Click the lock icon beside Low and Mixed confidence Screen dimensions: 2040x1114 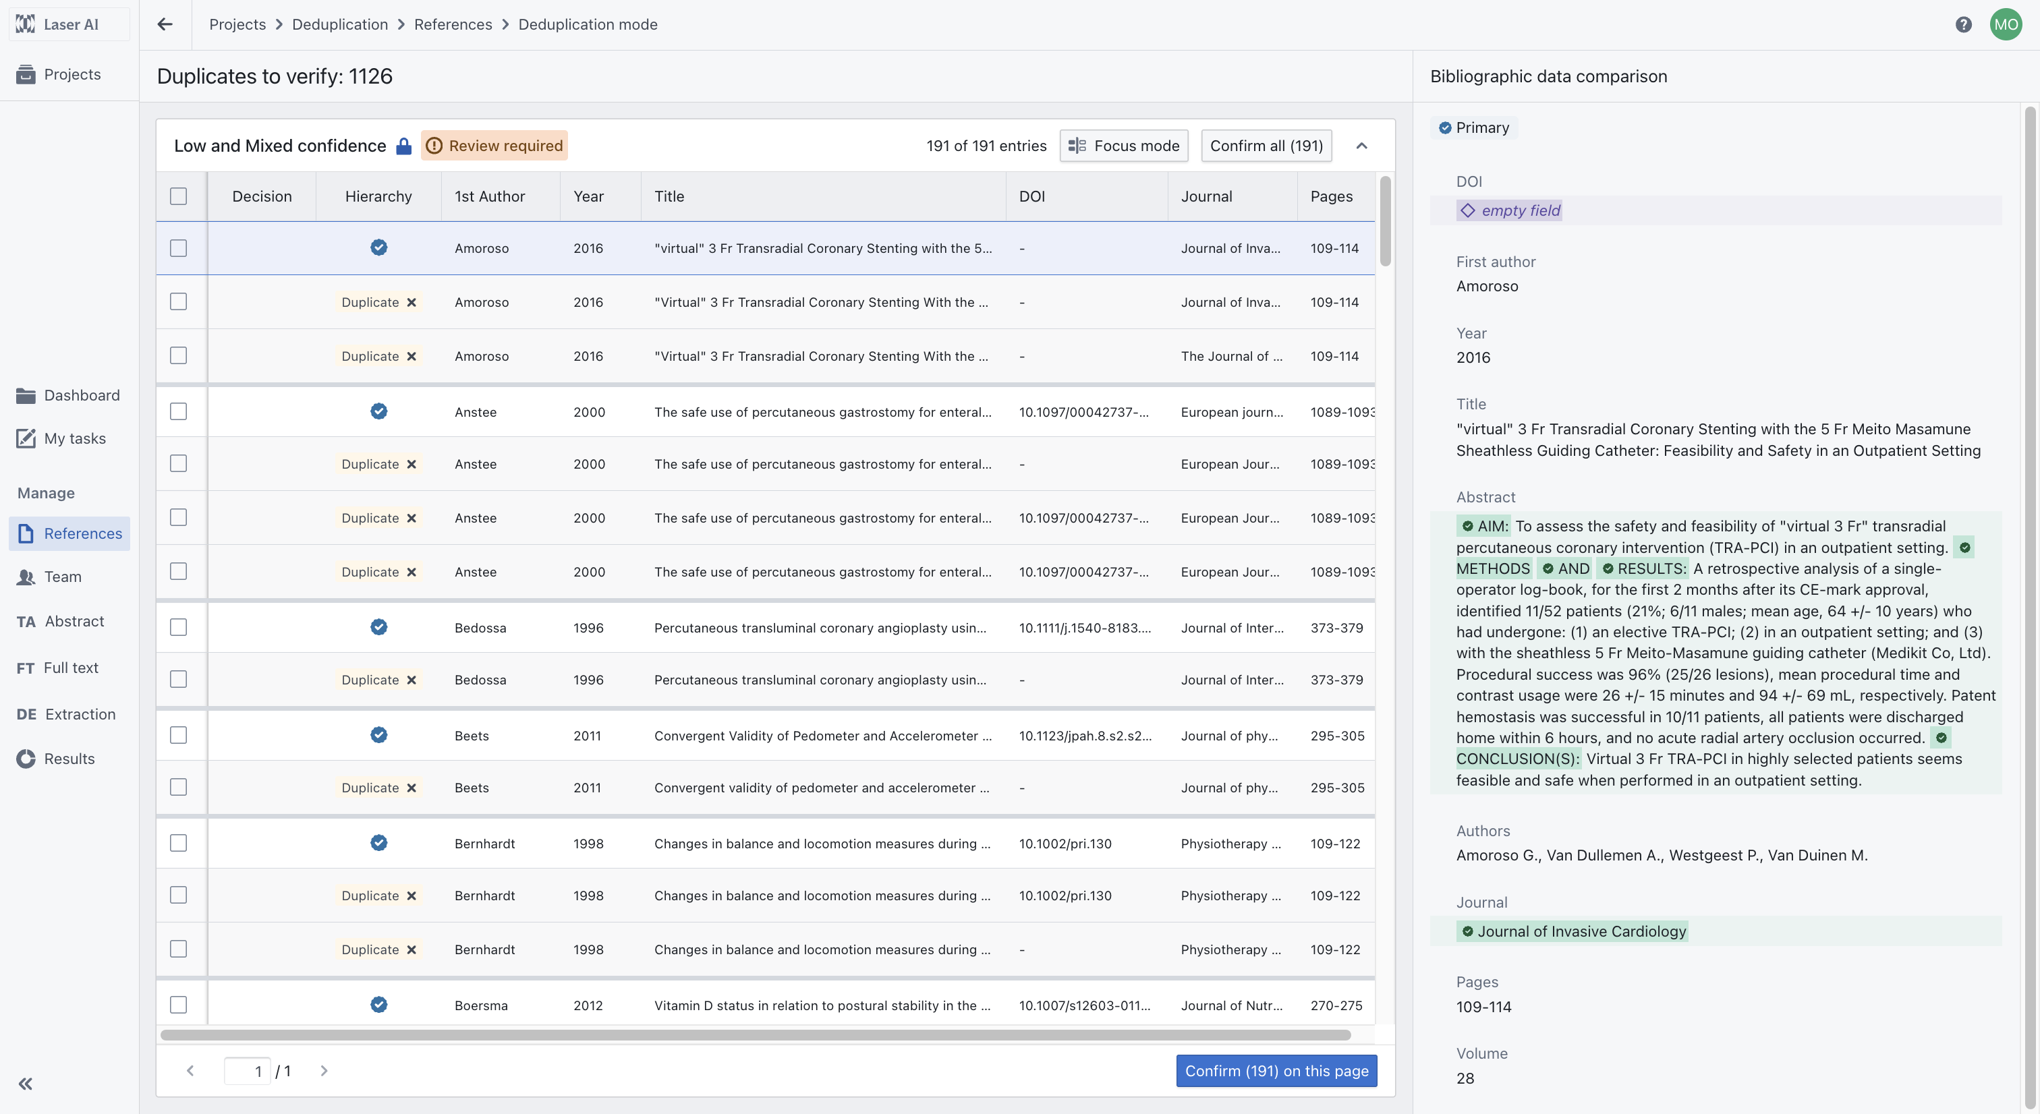[x=404, y=146]
